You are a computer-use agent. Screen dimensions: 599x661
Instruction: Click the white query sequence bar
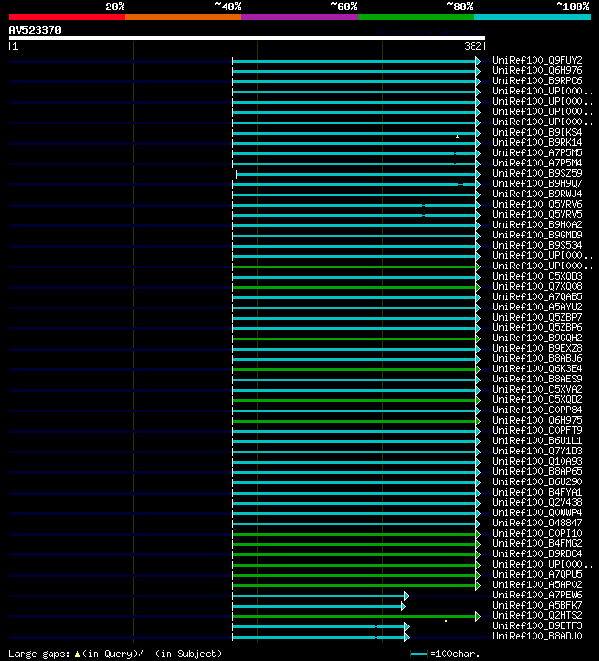pyautogui.click(x=247, y=38)
